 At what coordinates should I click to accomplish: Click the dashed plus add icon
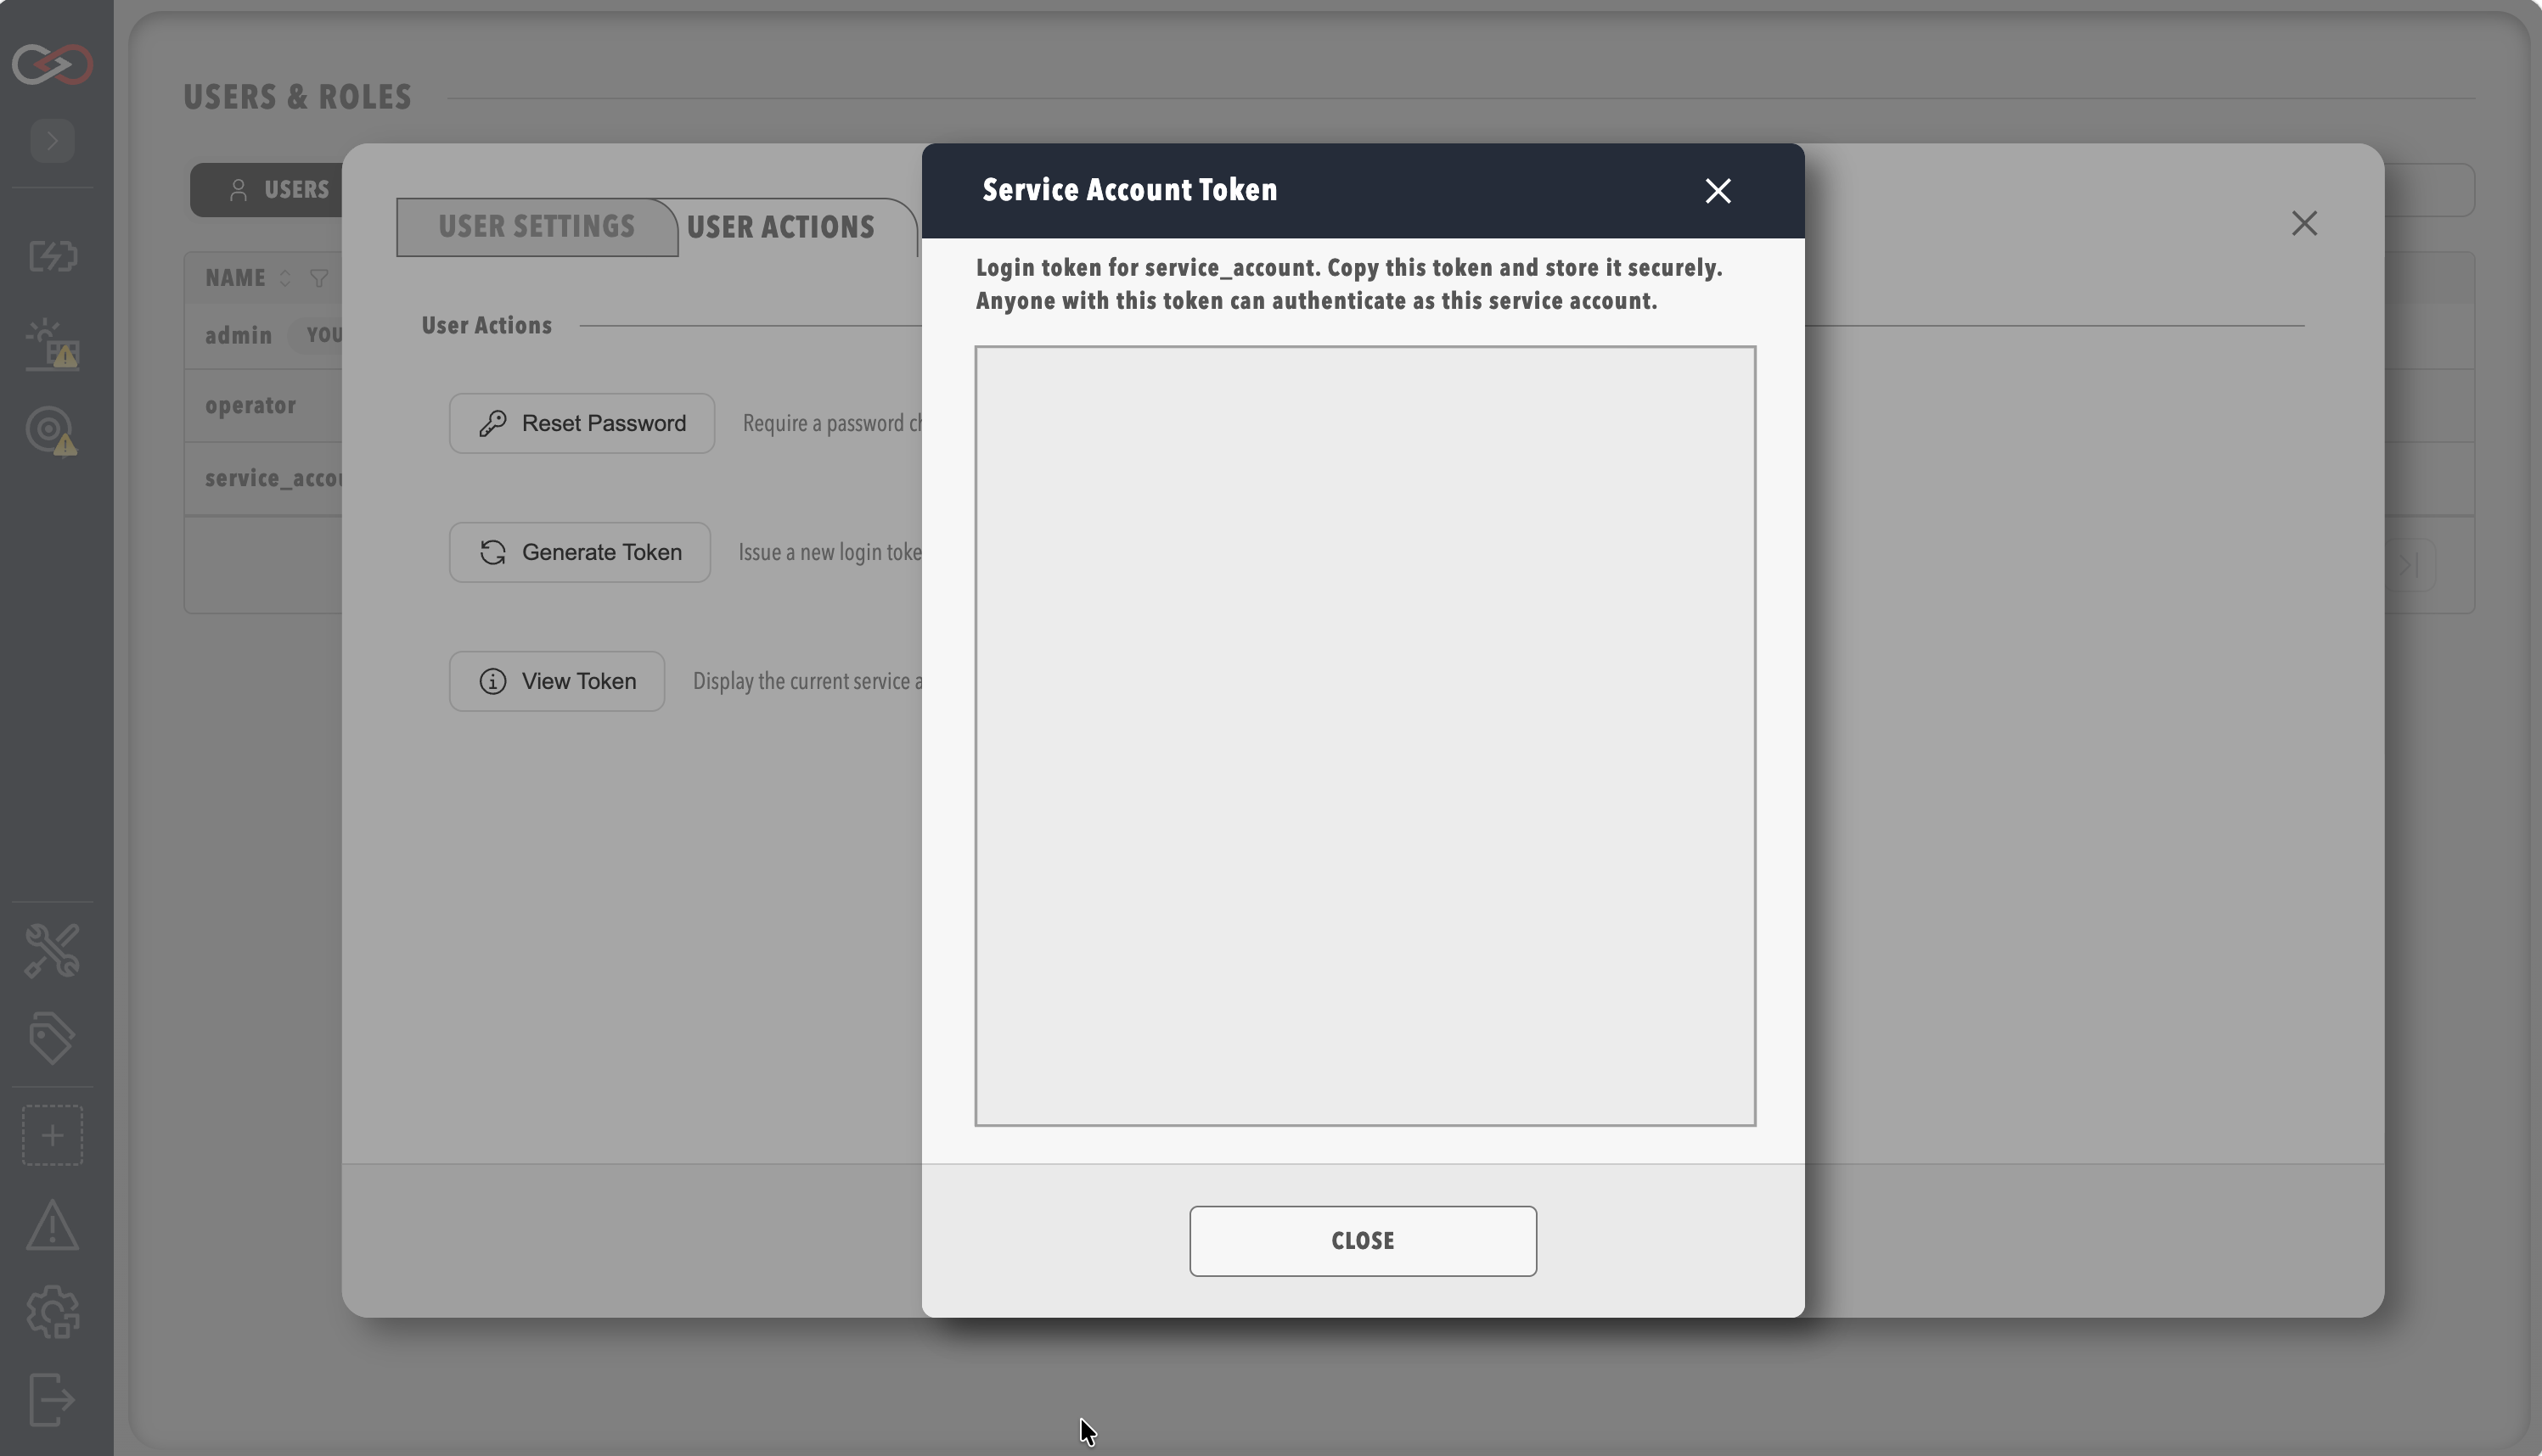[53, 1135]
